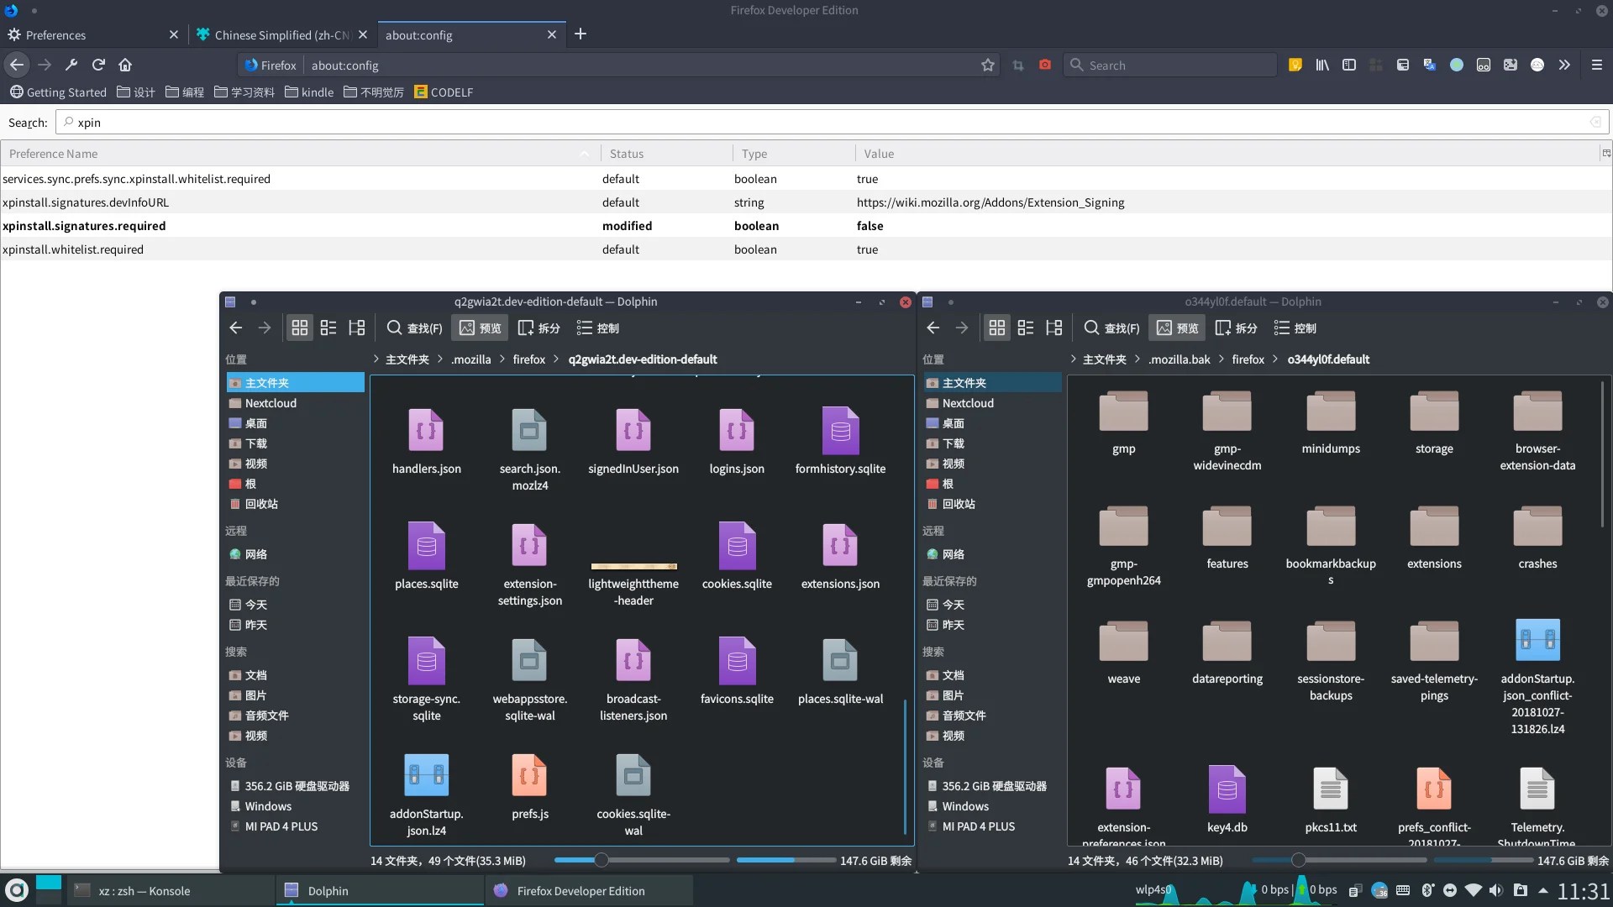Viewport: 1613px width, 907px height.
Task: Toggle split view (拆分) in right Dolphin
Action: 1237,328
